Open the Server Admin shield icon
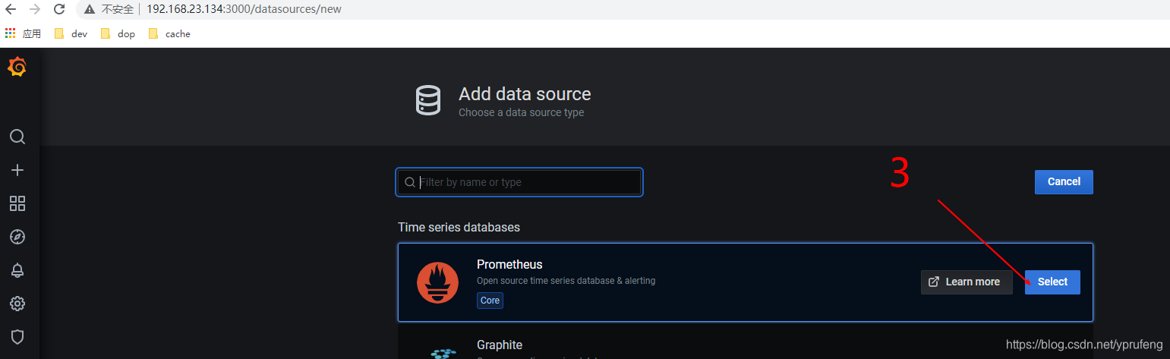The image size is (1170, 359). click(17, 336)
